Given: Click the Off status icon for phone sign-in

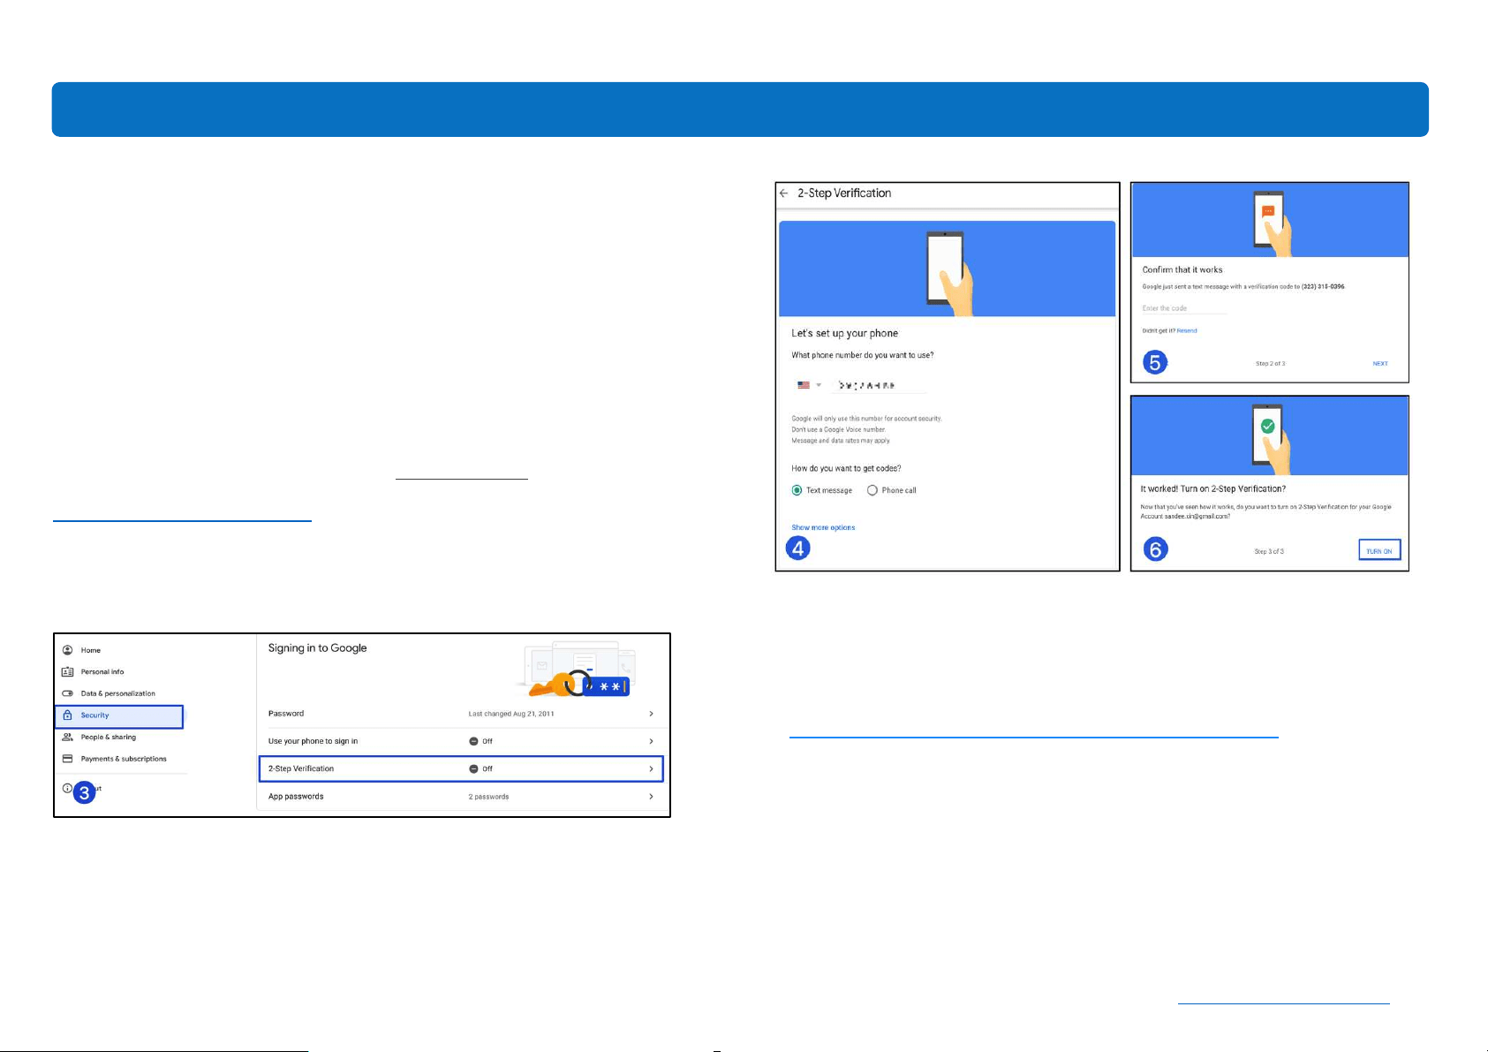Looking at the screenshot, I should click(473, 741).
